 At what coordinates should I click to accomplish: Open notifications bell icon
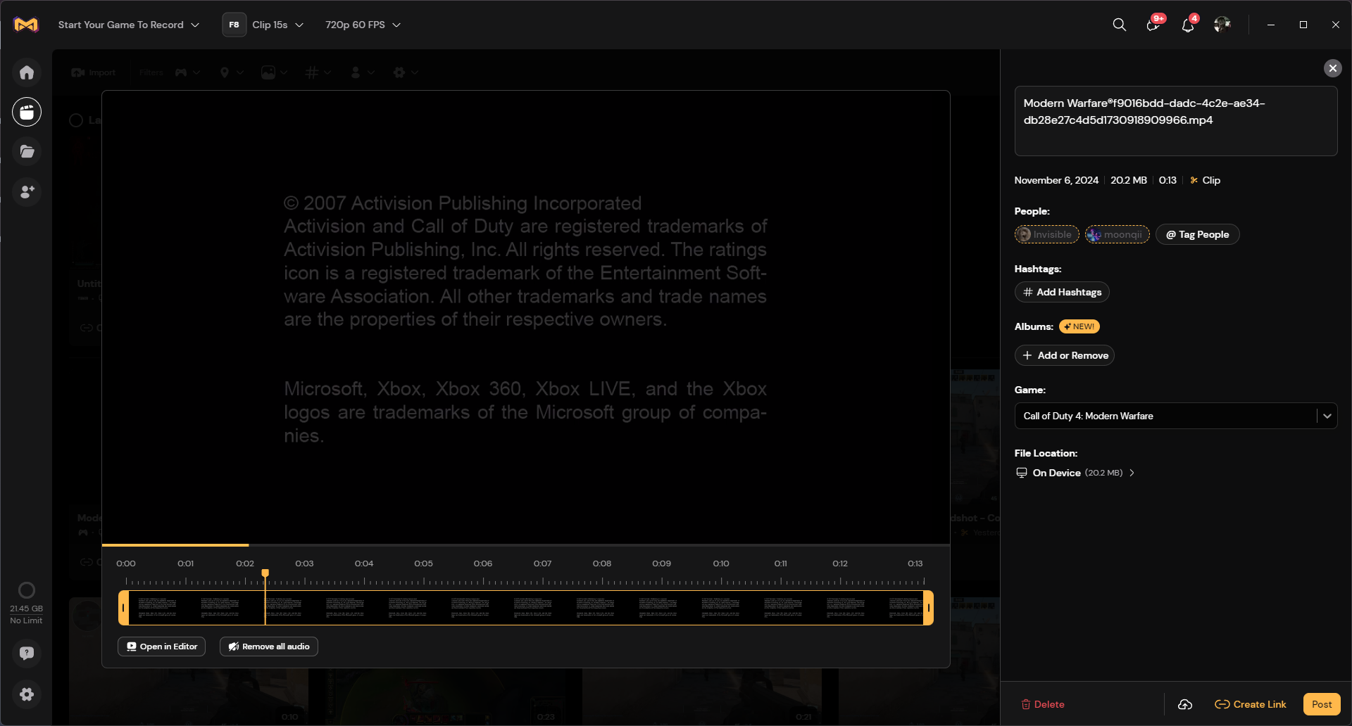(x=1188, y=25)
